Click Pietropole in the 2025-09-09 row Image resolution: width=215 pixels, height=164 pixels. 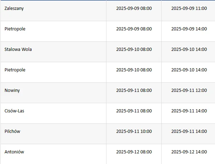(15, 29)
